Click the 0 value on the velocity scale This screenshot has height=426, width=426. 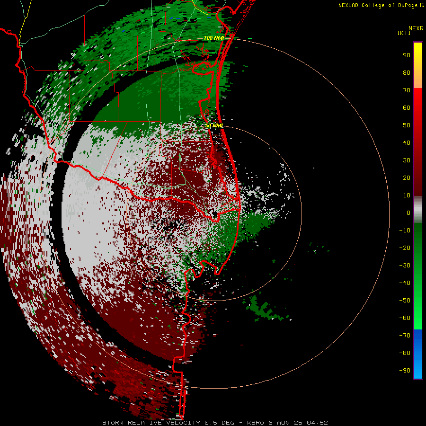click(408, 213)
